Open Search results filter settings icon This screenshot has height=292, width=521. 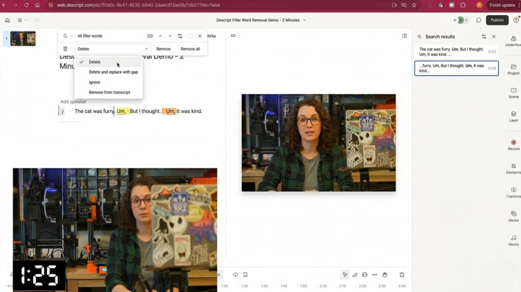point(484,37)
